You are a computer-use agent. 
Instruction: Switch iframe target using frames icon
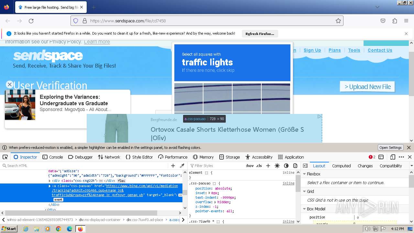(x=381, y=157)
